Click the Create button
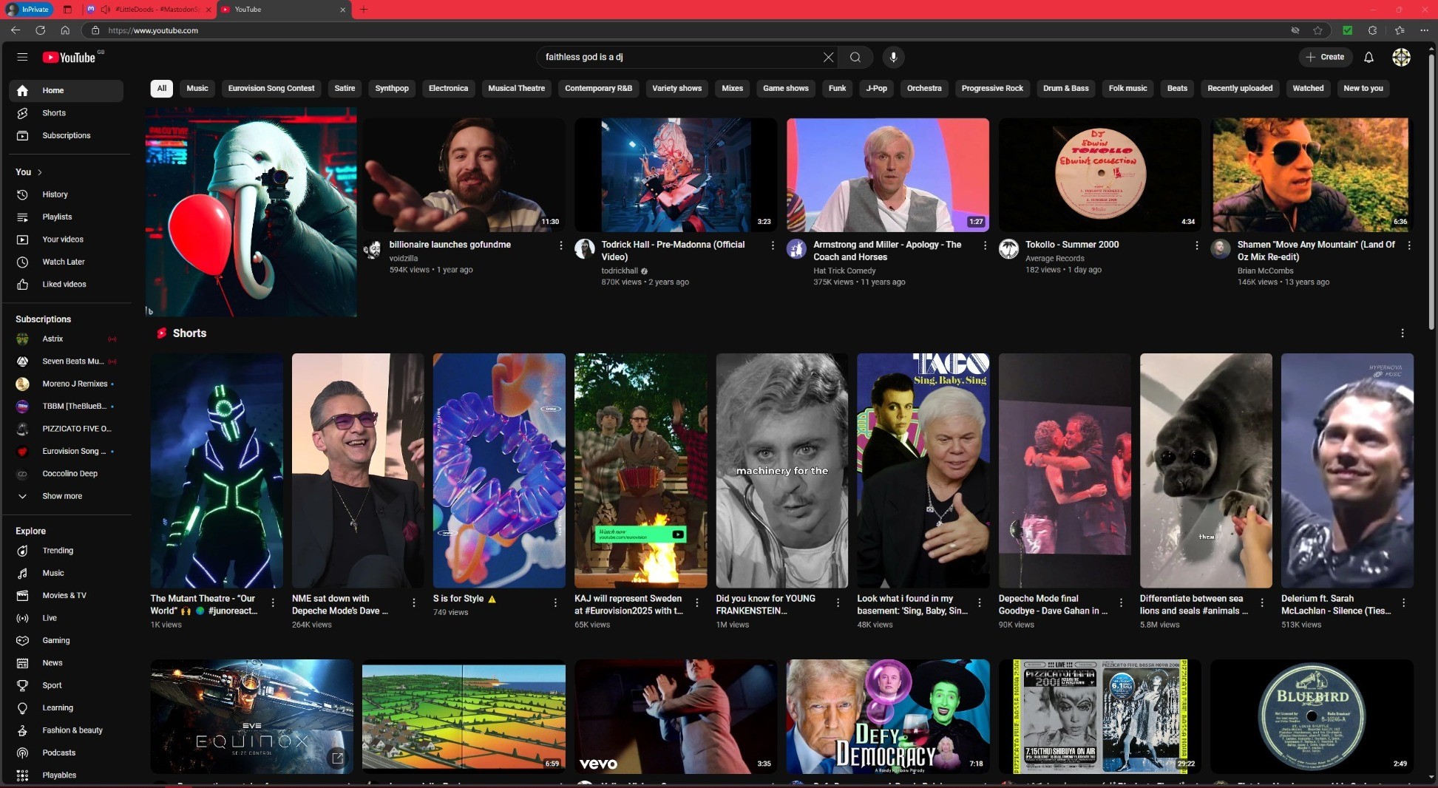 click(x=1326, y=57)
